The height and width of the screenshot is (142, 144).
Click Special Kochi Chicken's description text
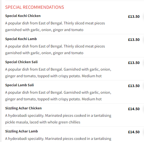tap(55, 27)
